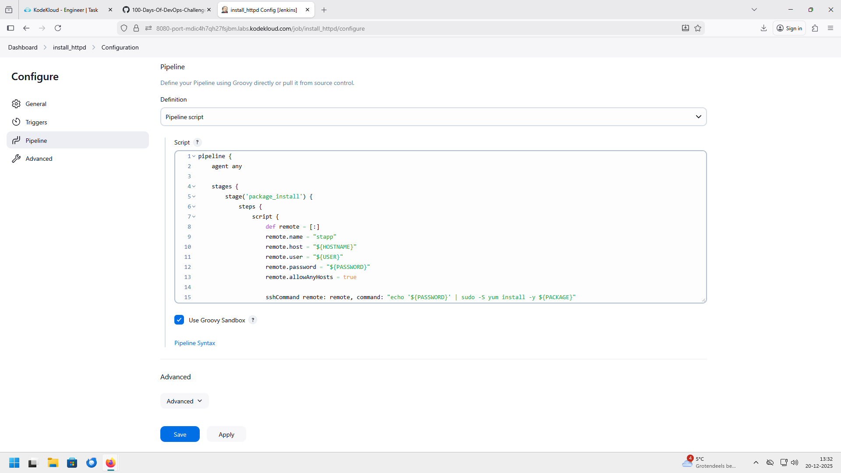
Task: Reload the Jenkins page
Action: click(58, 28)
